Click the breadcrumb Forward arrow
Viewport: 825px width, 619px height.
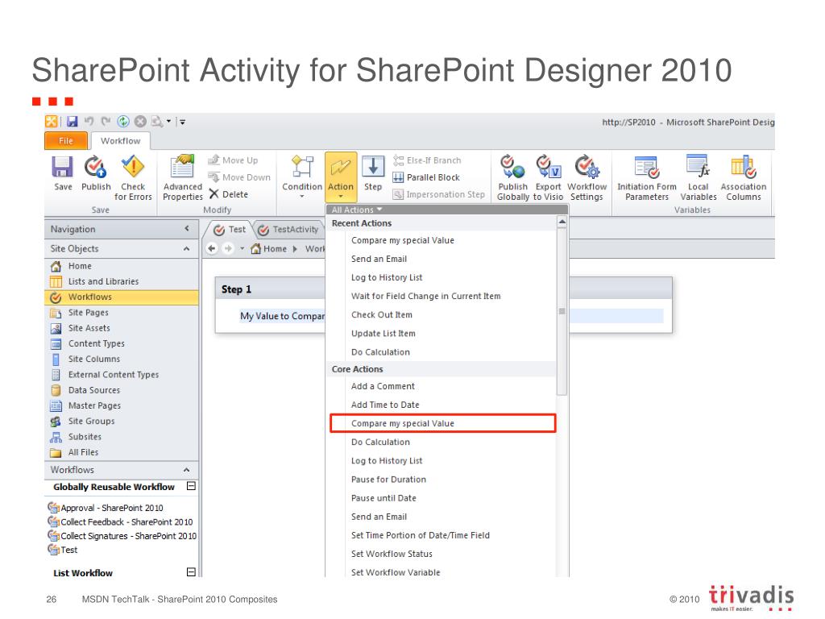(x=228, y=248)
